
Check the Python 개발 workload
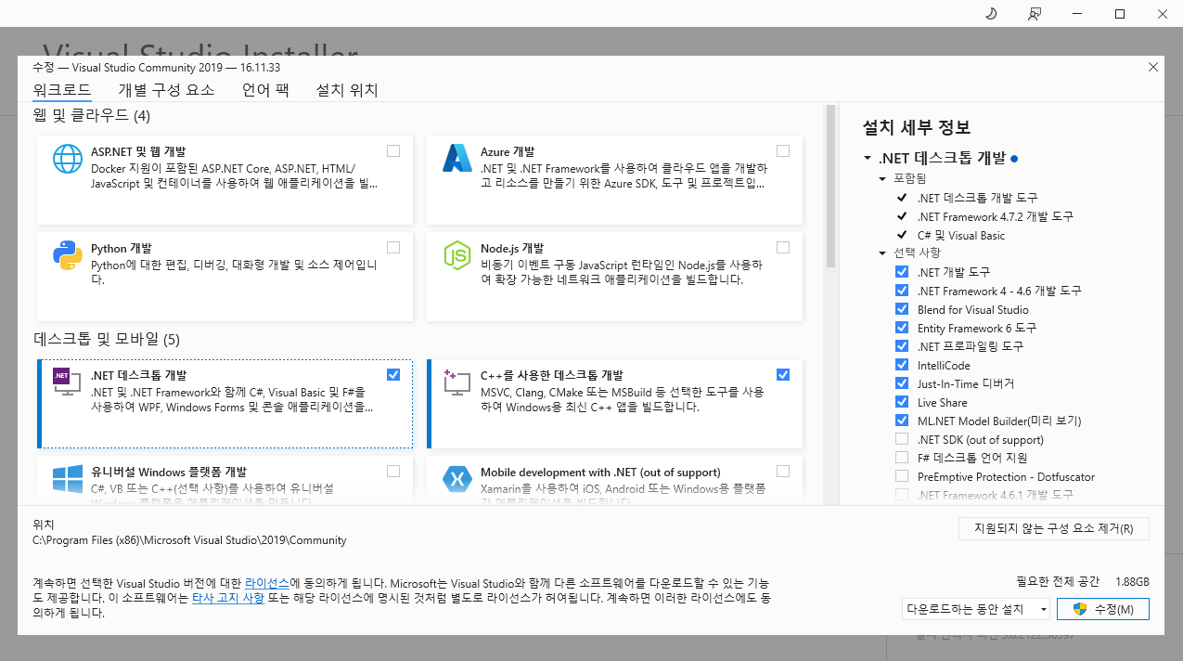pos(393,247)
